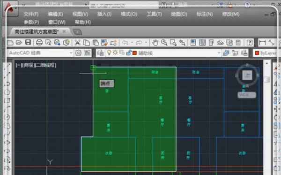
Task: Select the Revision Cloud tool
Action: (7, 126)
